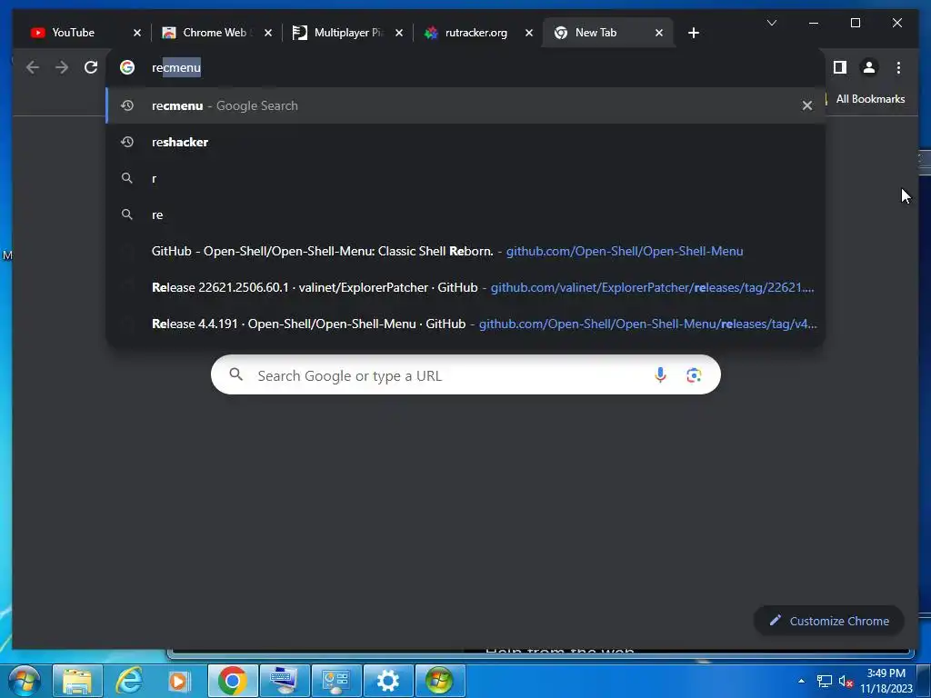Open the keyboard and monitor taskbar app

point(285,680)
